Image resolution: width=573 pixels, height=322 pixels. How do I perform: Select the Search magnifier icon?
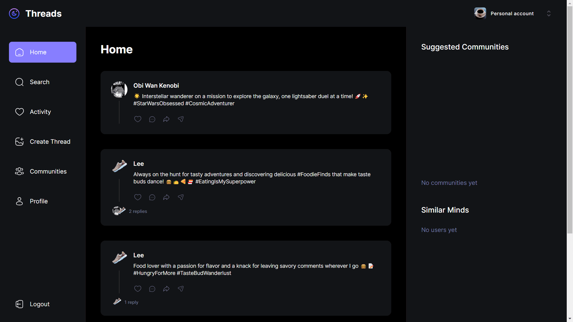[x=19, y=82]
